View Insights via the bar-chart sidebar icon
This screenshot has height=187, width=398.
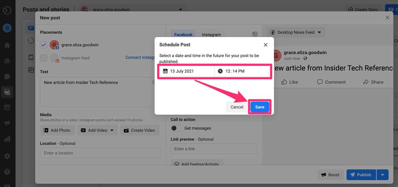click(7, 138)
